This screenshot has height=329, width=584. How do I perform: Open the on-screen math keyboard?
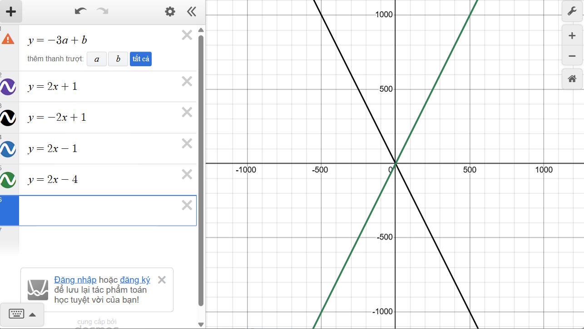click(x=17, y=314)
